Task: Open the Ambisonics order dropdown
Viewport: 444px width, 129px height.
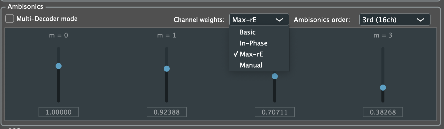Action: click(394, 20)
